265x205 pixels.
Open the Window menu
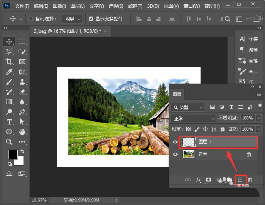[x=192, y=6]
